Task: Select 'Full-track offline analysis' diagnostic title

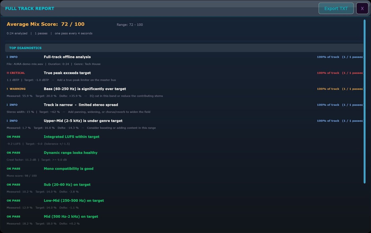Action: (67, 57)
